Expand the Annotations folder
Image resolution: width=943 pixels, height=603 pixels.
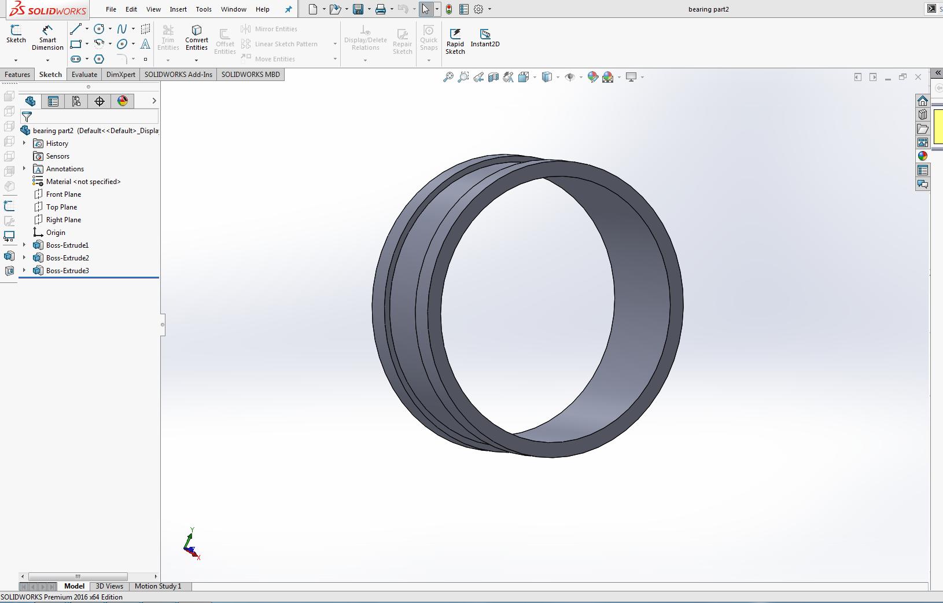(x=24, y=169)
